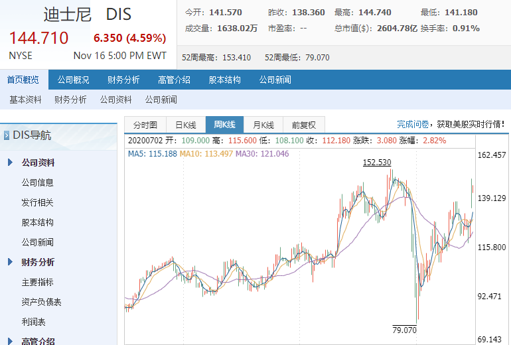Screen dimensions: 511x345
Task: Open 股本结构 in the blue navigation bar
Action: (x=224, y=80)
